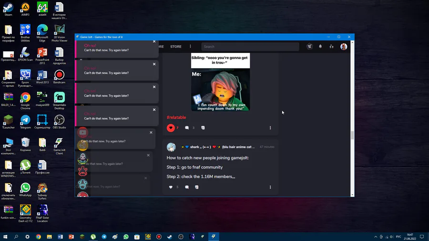Open the blue Freddy head community in sidebar
This screenshot has width=429, height=241.
(82, 184)
